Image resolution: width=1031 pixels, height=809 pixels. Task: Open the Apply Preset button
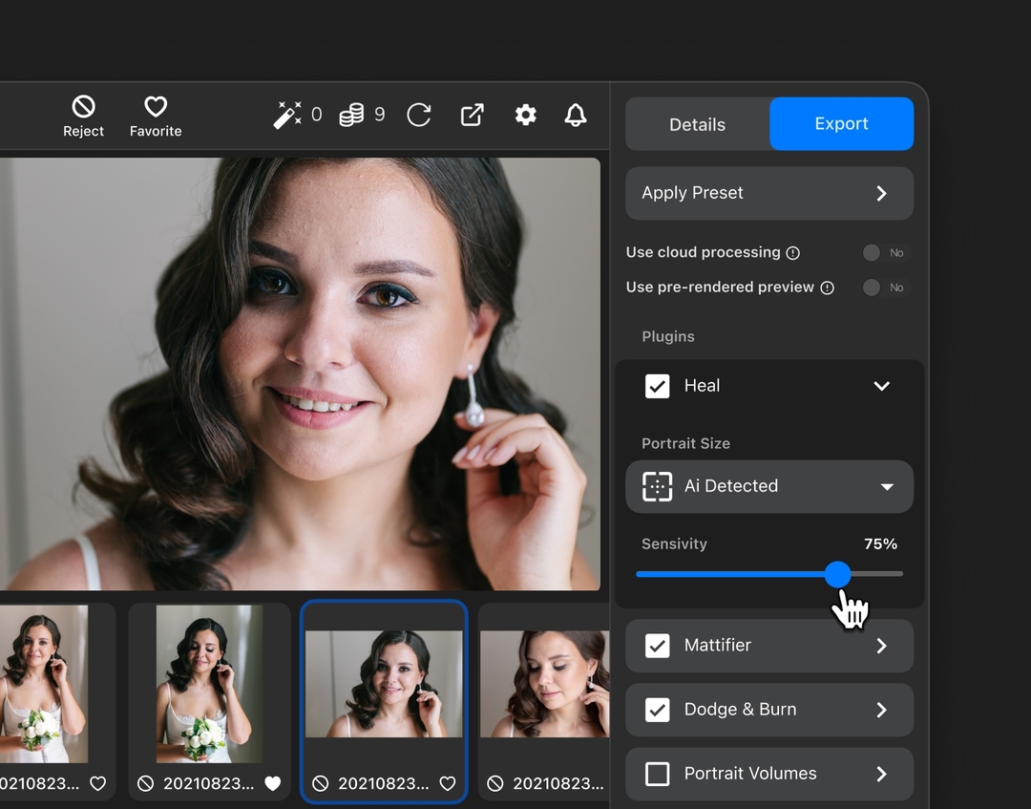point(769,193)
